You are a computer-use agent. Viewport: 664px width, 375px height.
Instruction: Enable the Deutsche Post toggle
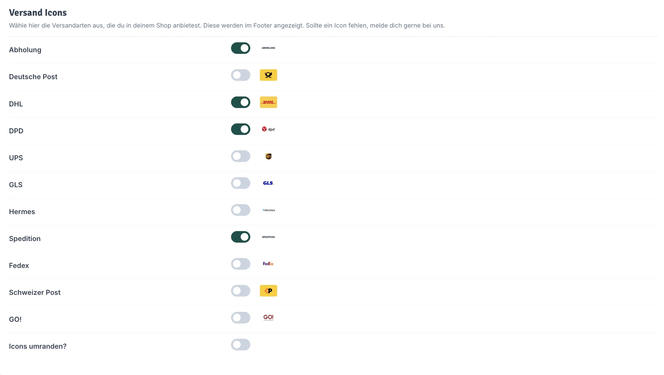(240, 75)
